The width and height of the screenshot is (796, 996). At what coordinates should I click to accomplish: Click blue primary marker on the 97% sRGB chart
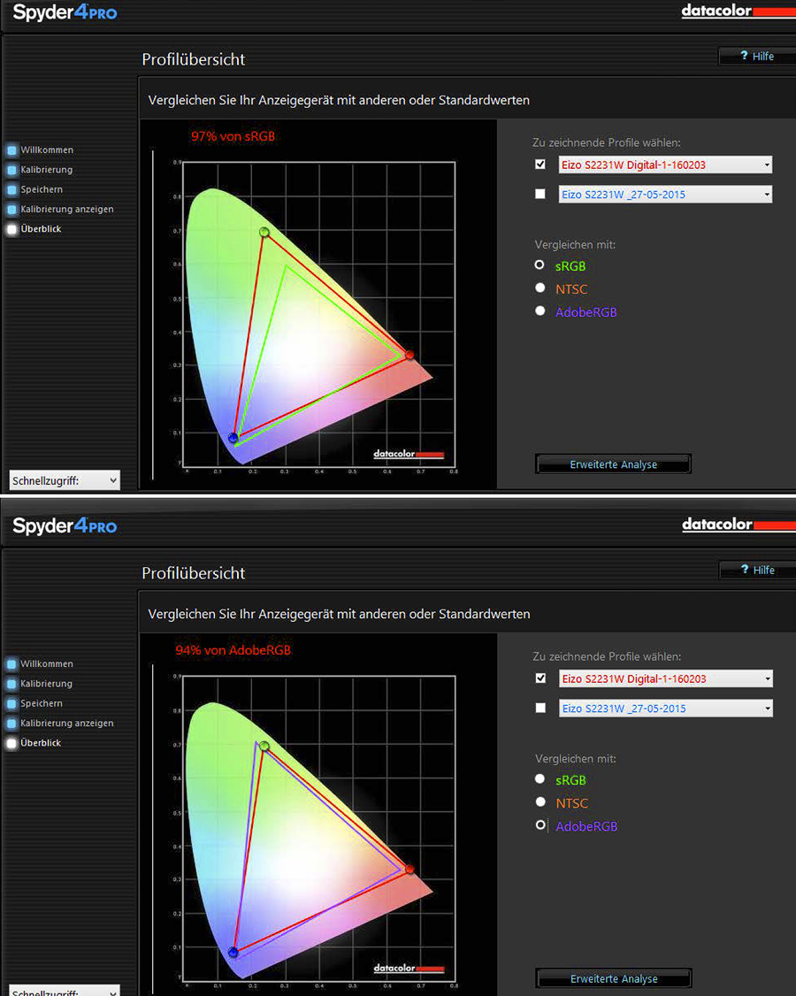click(x=233, y=438)
